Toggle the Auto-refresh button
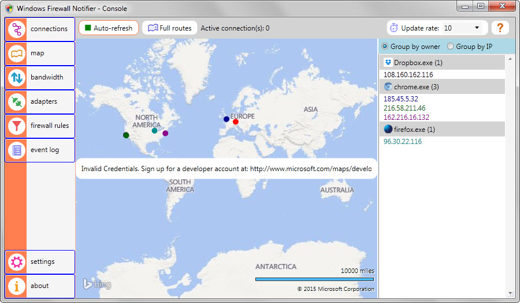 109,28
